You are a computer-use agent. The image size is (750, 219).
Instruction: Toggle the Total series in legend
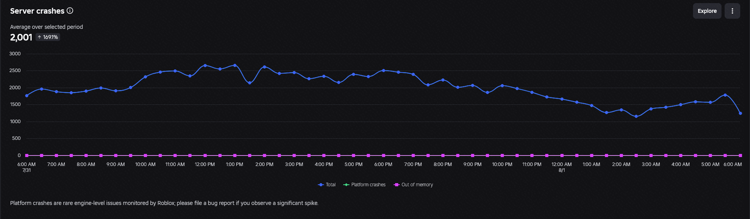[x=327, y=185]
